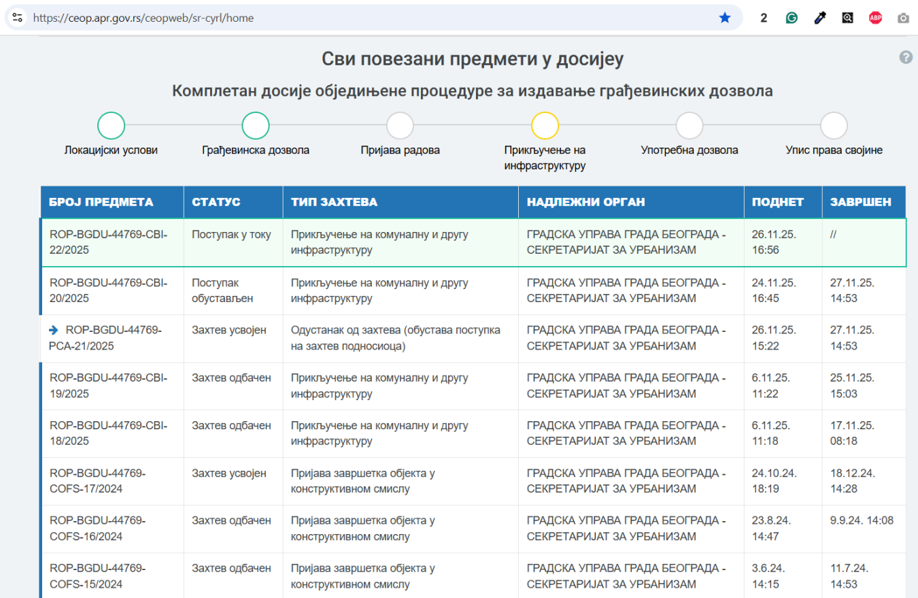
Task: Select the Пријава радова step circle
Action: (x=400, y=125)
